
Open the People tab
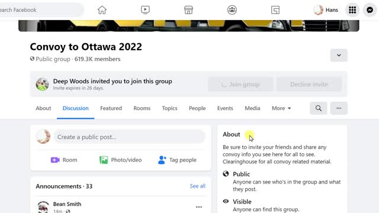[197, 108]
